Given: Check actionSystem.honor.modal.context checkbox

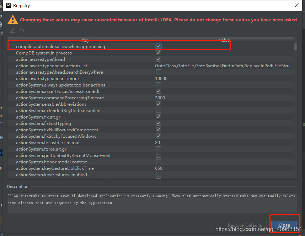Looking at the screenshot, I should pyautogui.click(x=159, y=162).
